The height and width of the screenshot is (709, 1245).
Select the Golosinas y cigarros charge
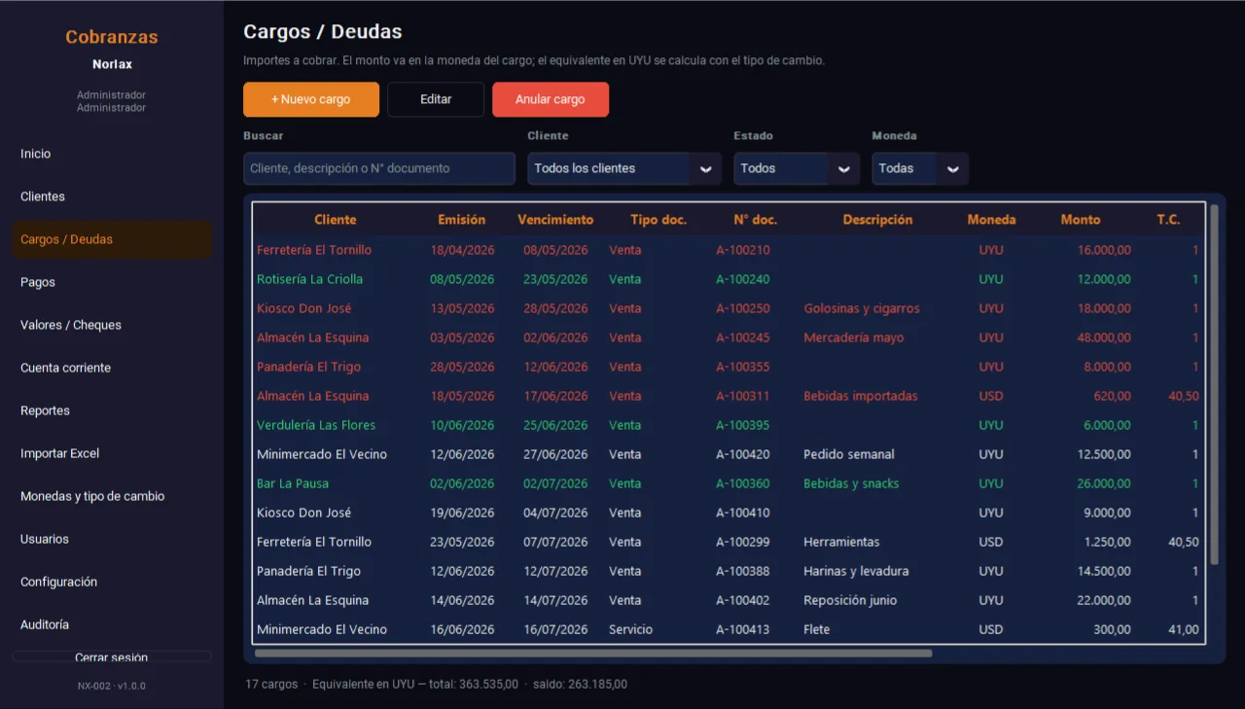coord(729,308)
